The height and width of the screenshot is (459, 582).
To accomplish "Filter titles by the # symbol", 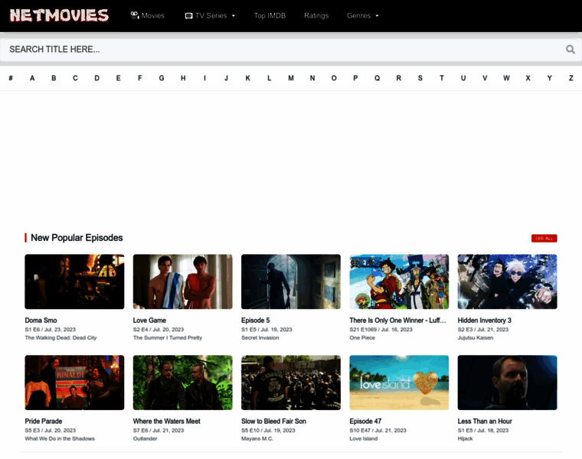I will [11, 78].
